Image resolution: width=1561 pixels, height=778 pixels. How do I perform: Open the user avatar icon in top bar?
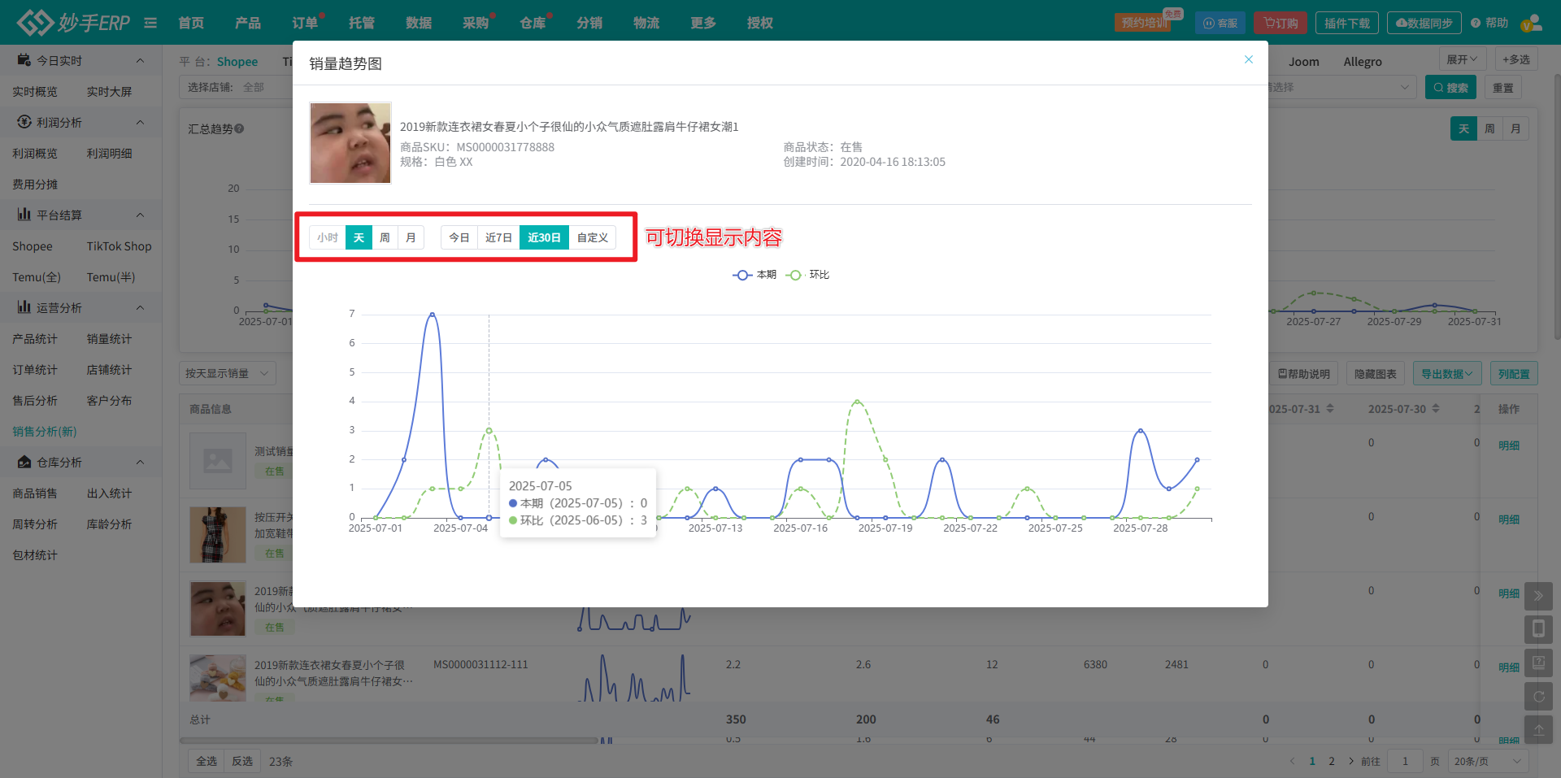point(1531,23)
